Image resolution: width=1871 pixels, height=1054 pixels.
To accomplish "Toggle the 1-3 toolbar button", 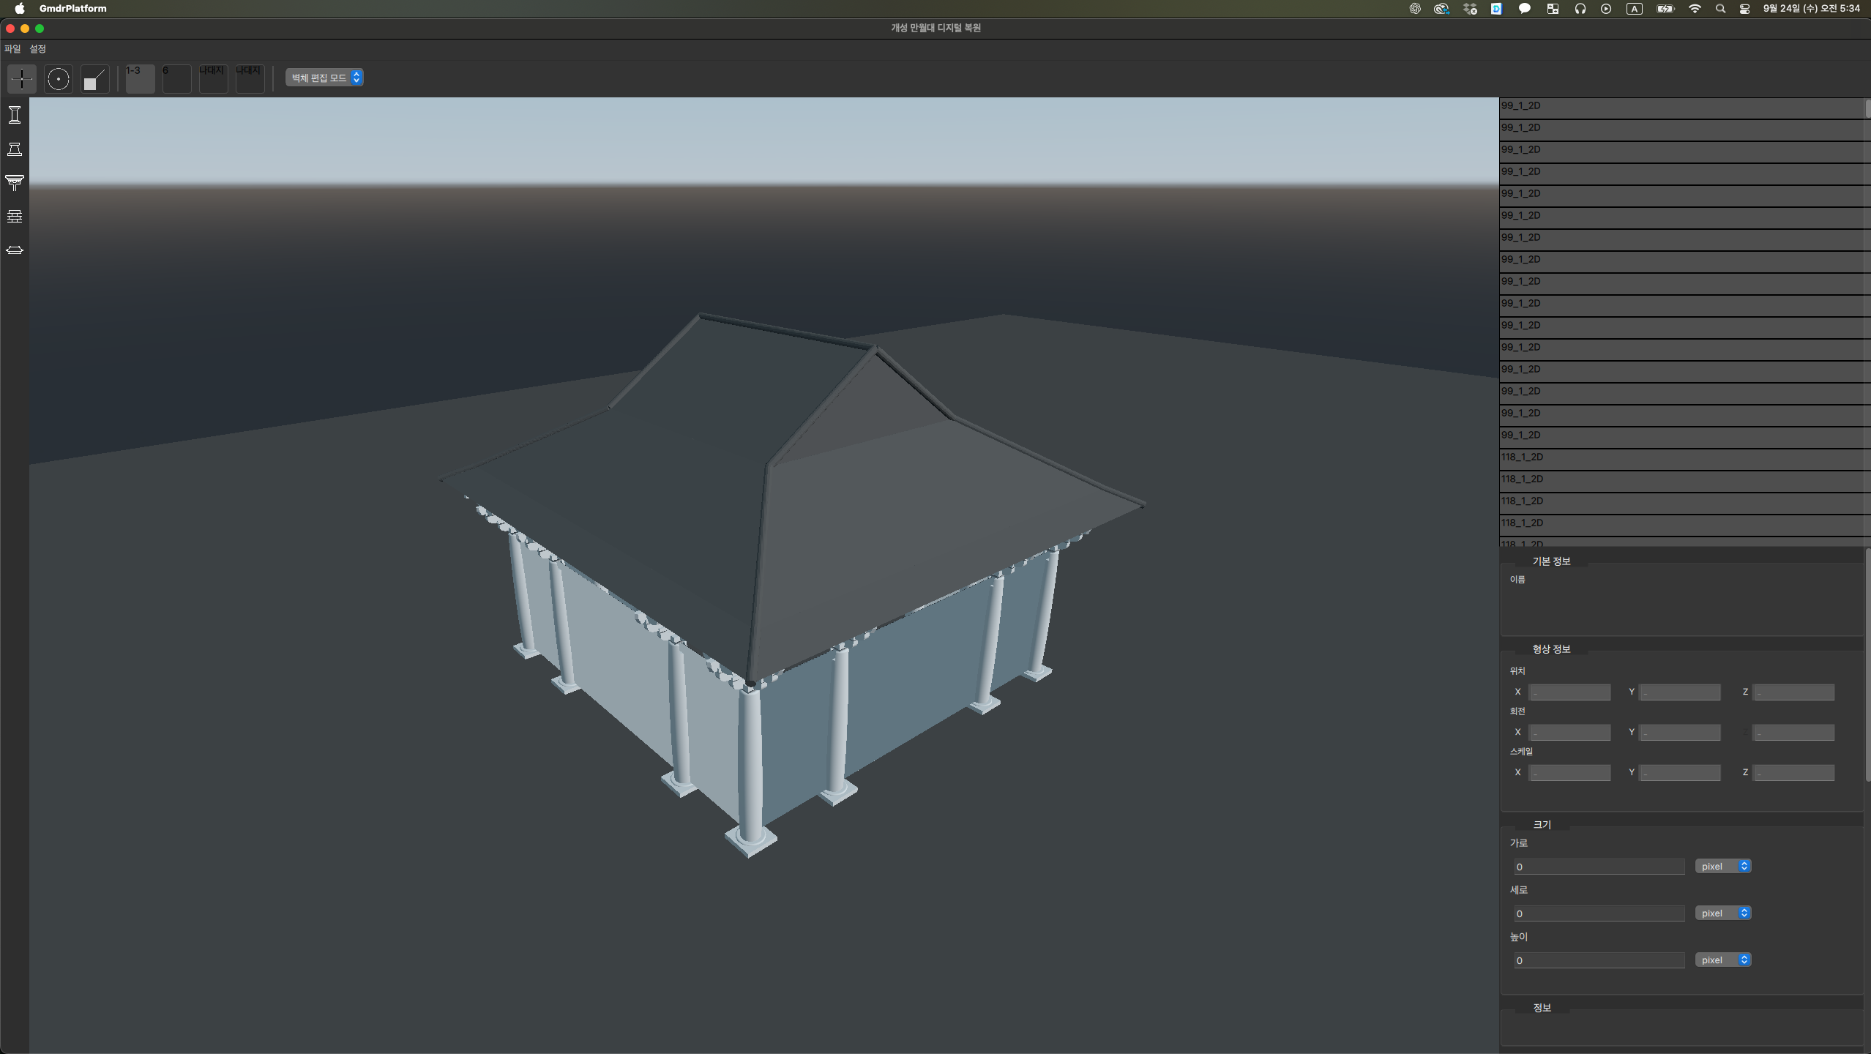I will (x=140, y=78).
